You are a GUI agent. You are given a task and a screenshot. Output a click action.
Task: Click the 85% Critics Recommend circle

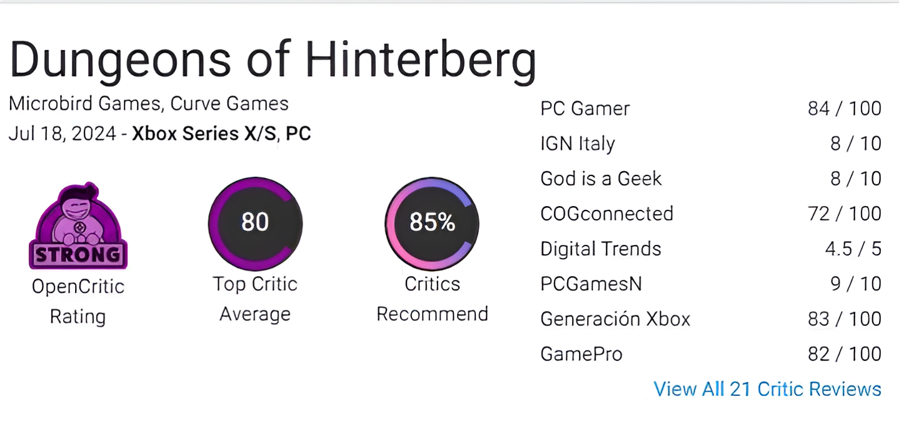tap(432, 224)
